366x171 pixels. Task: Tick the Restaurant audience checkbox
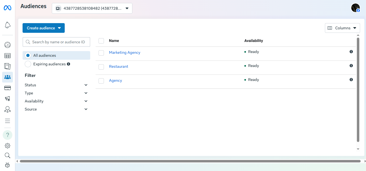(x=101, y=67)
